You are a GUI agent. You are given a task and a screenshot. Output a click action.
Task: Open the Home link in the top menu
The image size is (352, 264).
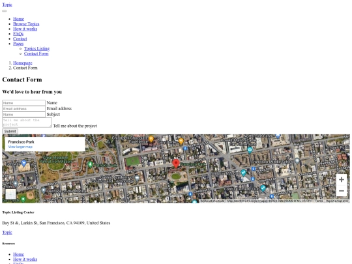18,19
